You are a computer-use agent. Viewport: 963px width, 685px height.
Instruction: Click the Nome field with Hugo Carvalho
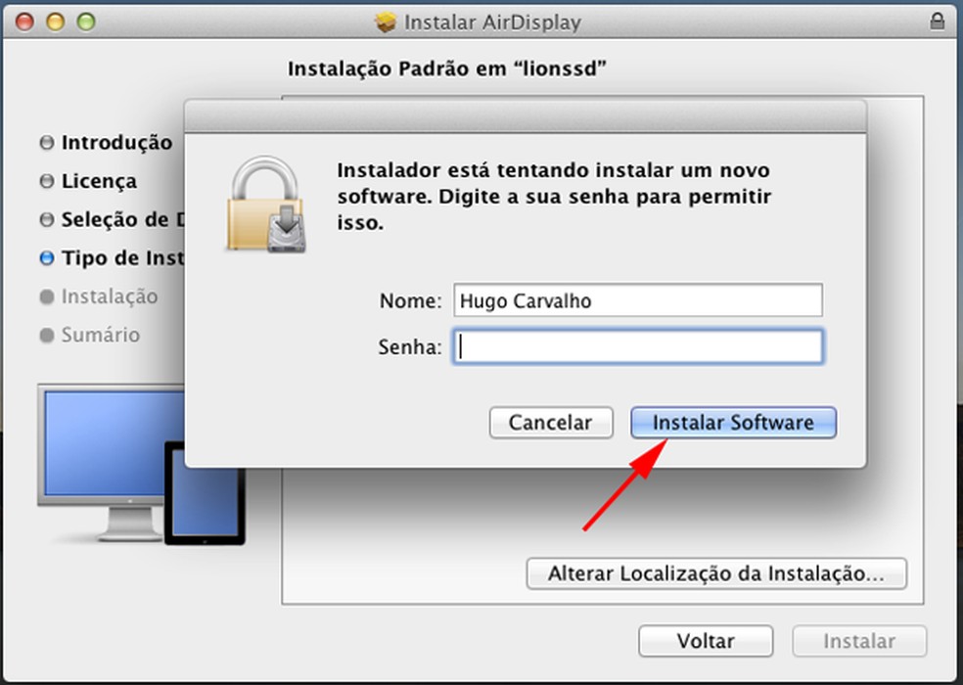638,300
